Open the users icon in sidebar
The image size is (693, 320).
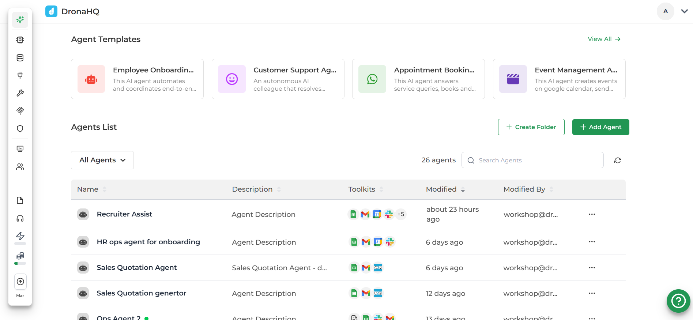pos(20,167)
